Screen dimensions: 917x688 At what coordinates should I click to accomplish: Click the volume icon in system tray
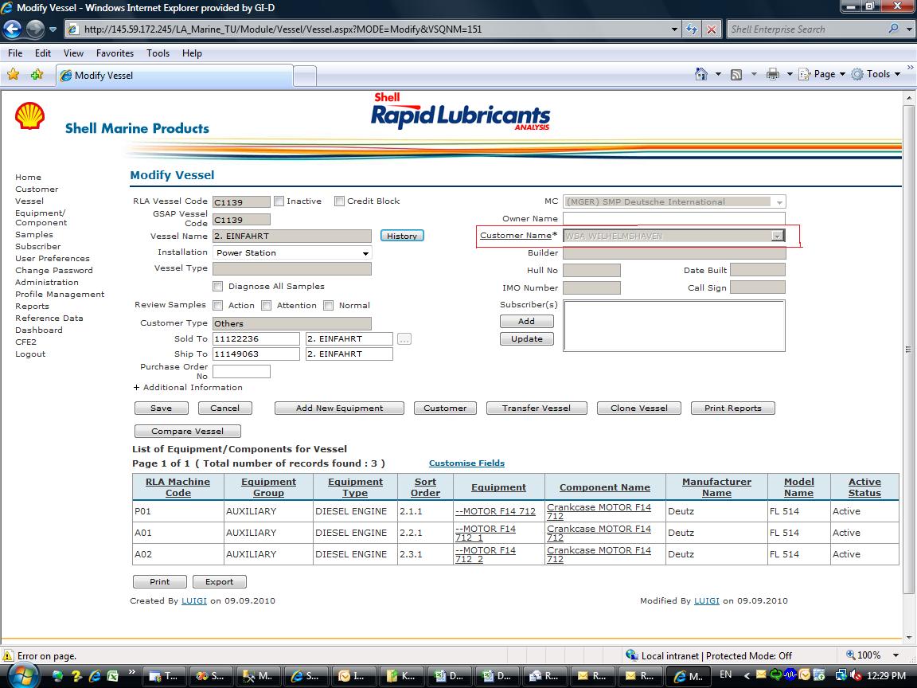(854, 676)
